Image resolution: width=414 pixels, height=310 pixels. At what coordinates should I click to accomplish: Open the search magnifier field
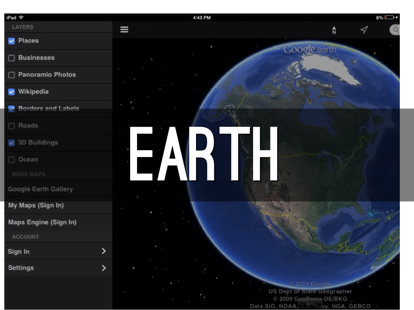pos(395,30)
